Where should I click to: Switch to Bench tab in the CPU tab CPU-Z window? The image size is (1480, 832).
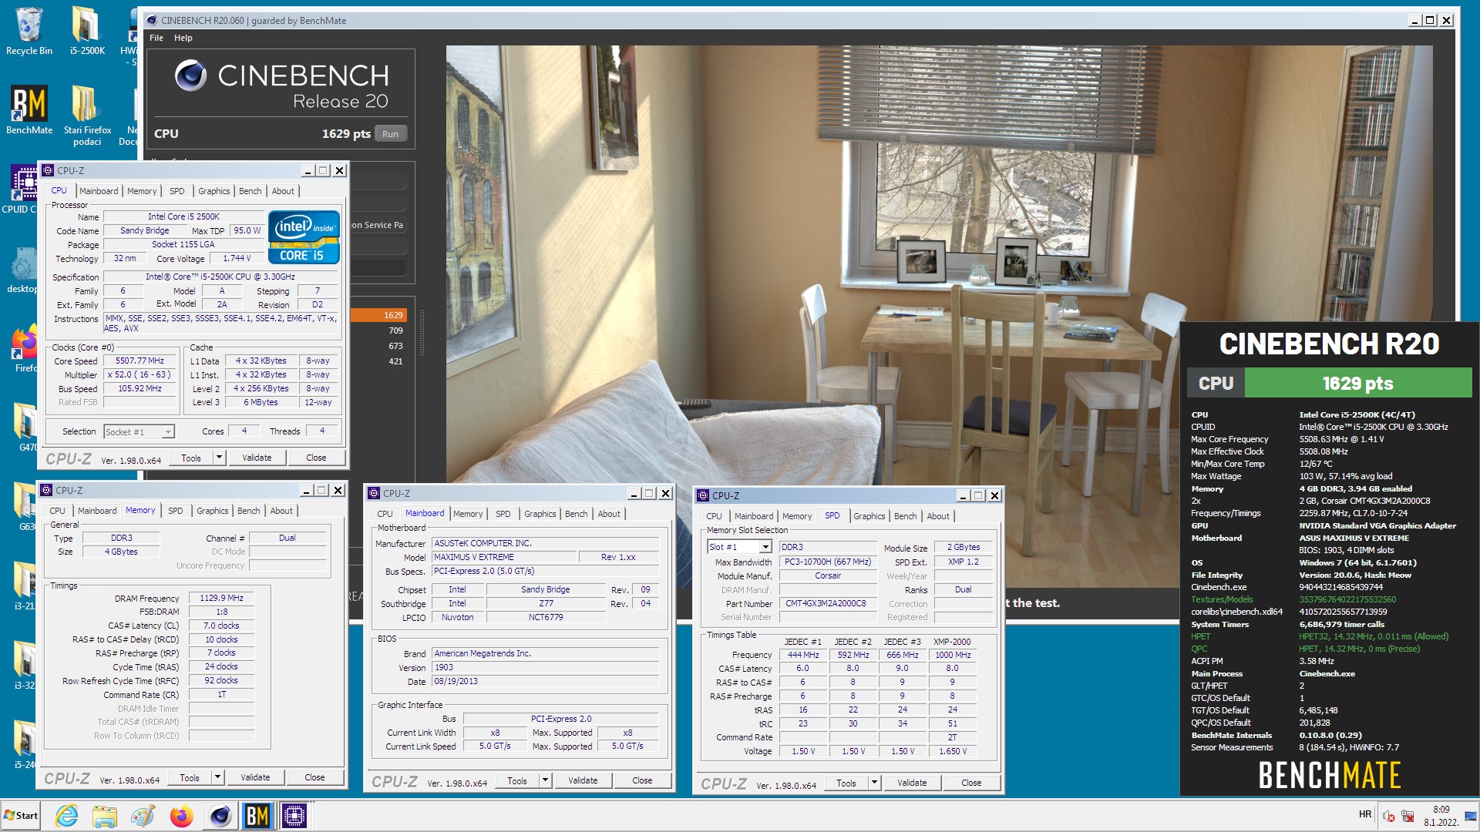250,191
